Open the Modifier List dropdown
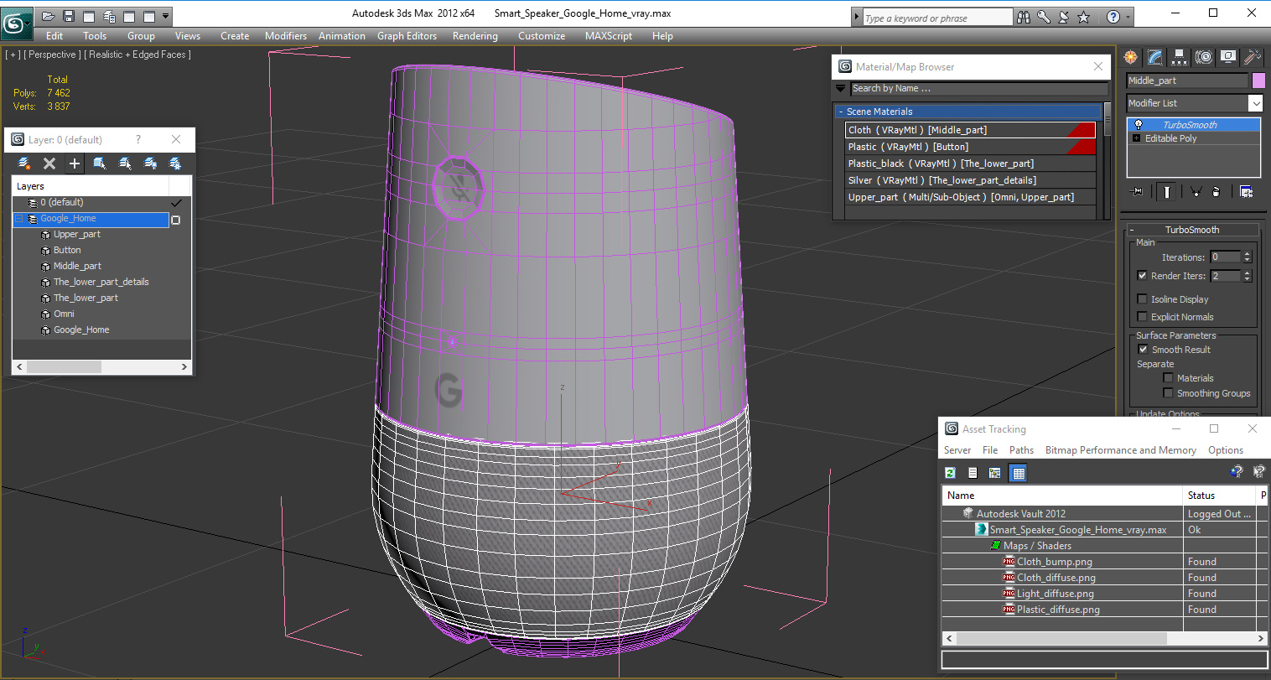 pos(1255,103)
